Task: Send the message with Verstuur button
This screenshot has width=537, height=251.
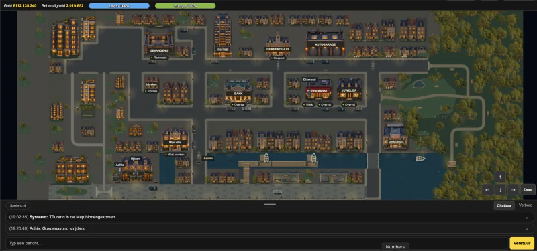Action: [x=522, y=243]
